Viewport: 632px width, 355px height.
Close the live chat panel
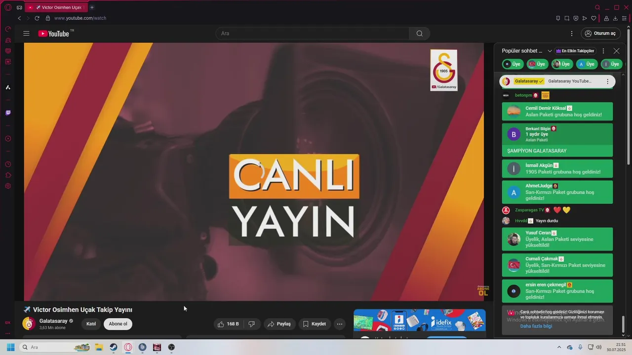616,51
